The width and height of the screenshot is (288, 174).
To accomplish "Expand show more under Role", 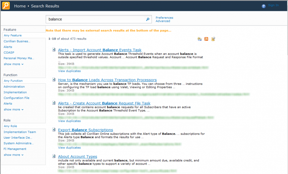I will pos(13,155).
